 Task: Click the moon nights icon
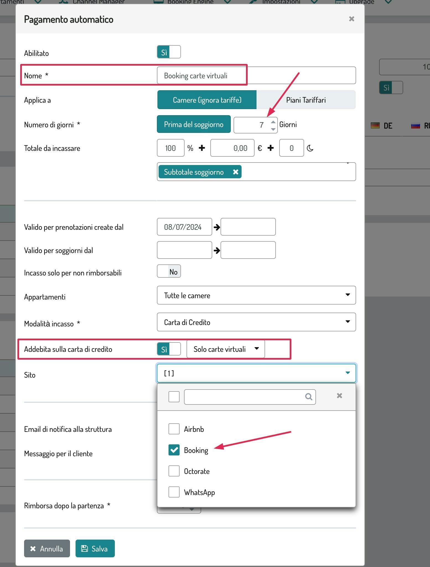coord(310,148)
